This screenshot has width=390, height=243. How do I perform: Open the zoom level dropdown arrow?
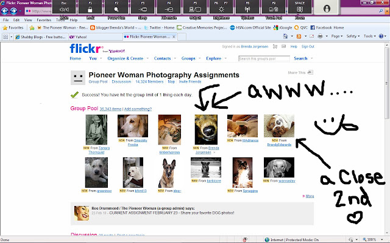382,239
